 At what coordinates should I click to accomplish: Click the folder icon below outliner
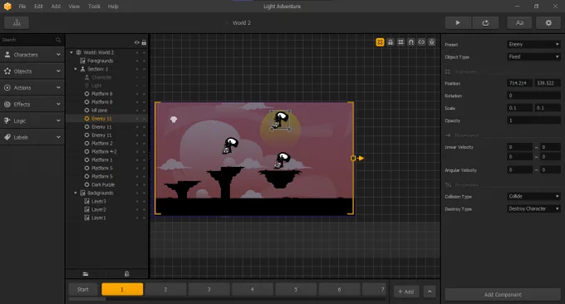click(86, 274)
